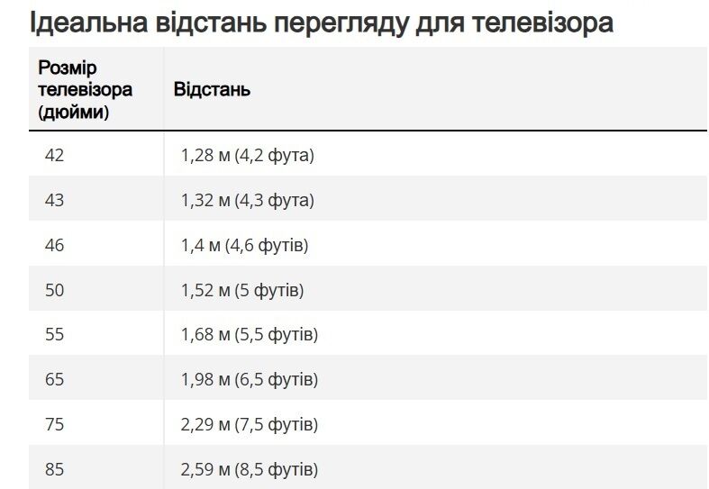
Task: Click the 2,59 м (8,5 футів) distance
Action: 250,468
